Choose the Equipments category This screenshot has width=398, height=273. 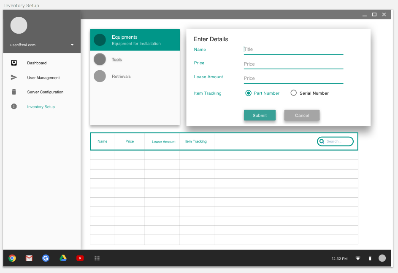coord(135,40)
